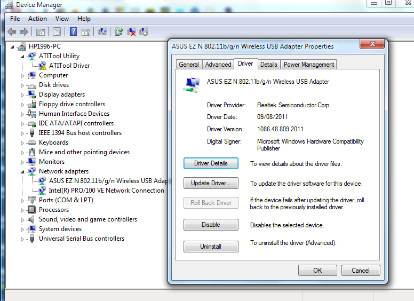
Task: Expand the Universal Serial Bus controllers node
Action: coord(22,239)
